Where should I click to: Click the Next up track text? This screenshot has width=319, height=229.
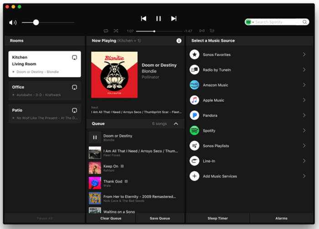(x=136, y=112)
